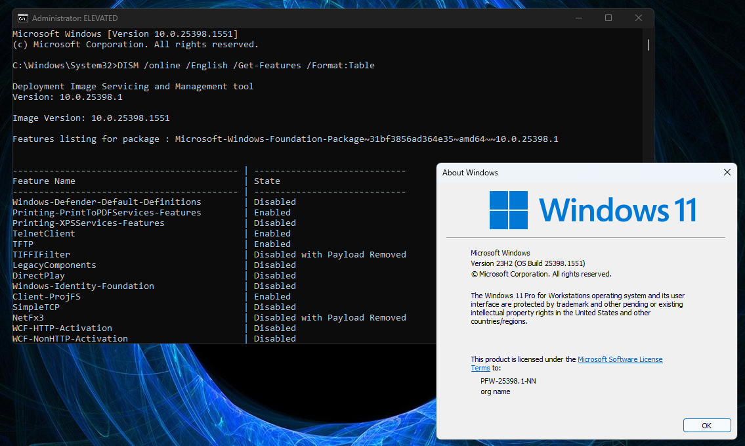Viewport: 745px width, 446px height.
Task: Close the Administrator: ELEVATED command window
Action: tap(639, 18)
